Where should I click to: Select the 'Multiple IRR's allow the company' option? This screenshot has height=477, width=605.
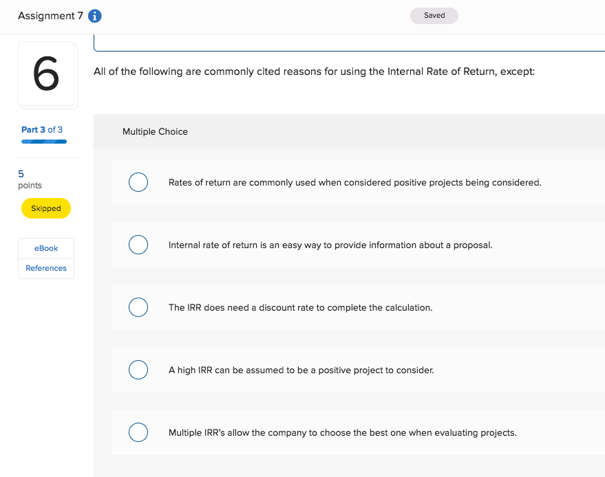[x=138, y=432]
